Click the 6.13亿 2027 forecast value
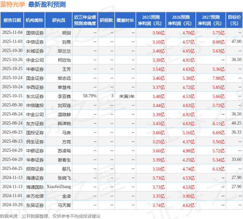The image size is (243, 219). point(219,169)
